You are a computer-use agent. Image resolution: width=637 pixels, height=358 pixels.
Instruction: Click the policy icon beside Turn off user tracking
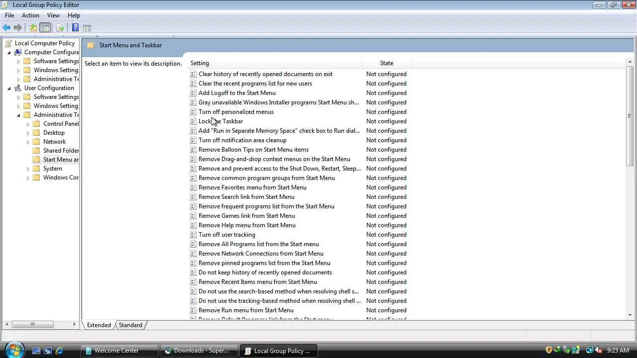pyautogui.click(x=194, y=235)
